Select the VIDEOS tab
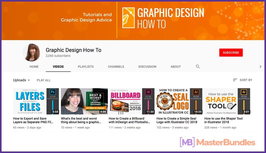266x153 pixels. point(58,67)
